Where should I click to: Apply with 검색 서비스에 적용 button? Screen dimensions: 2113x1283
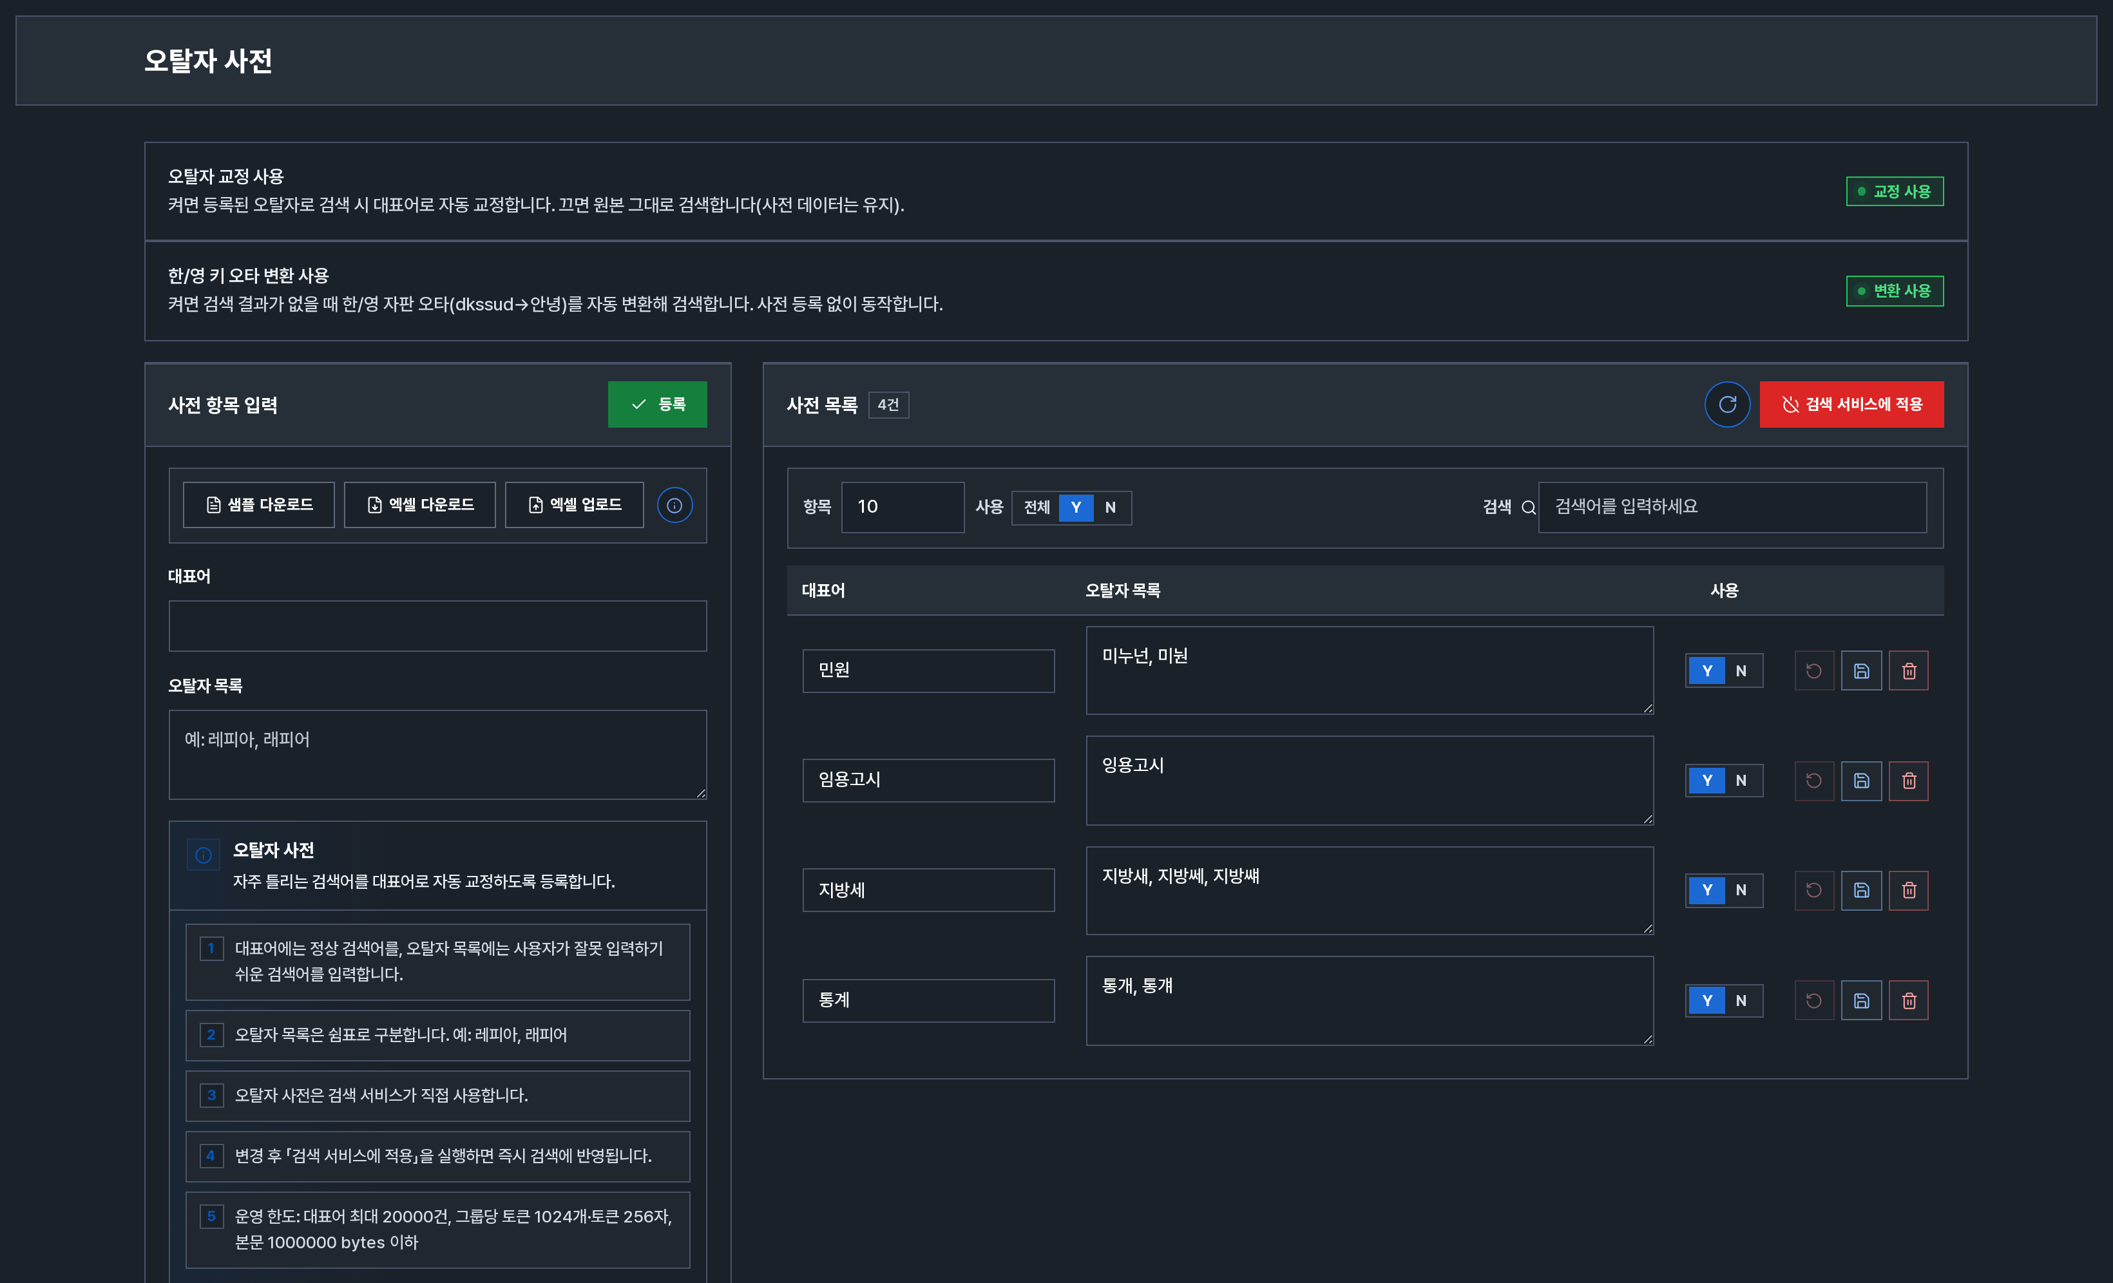click(1851, 404)
